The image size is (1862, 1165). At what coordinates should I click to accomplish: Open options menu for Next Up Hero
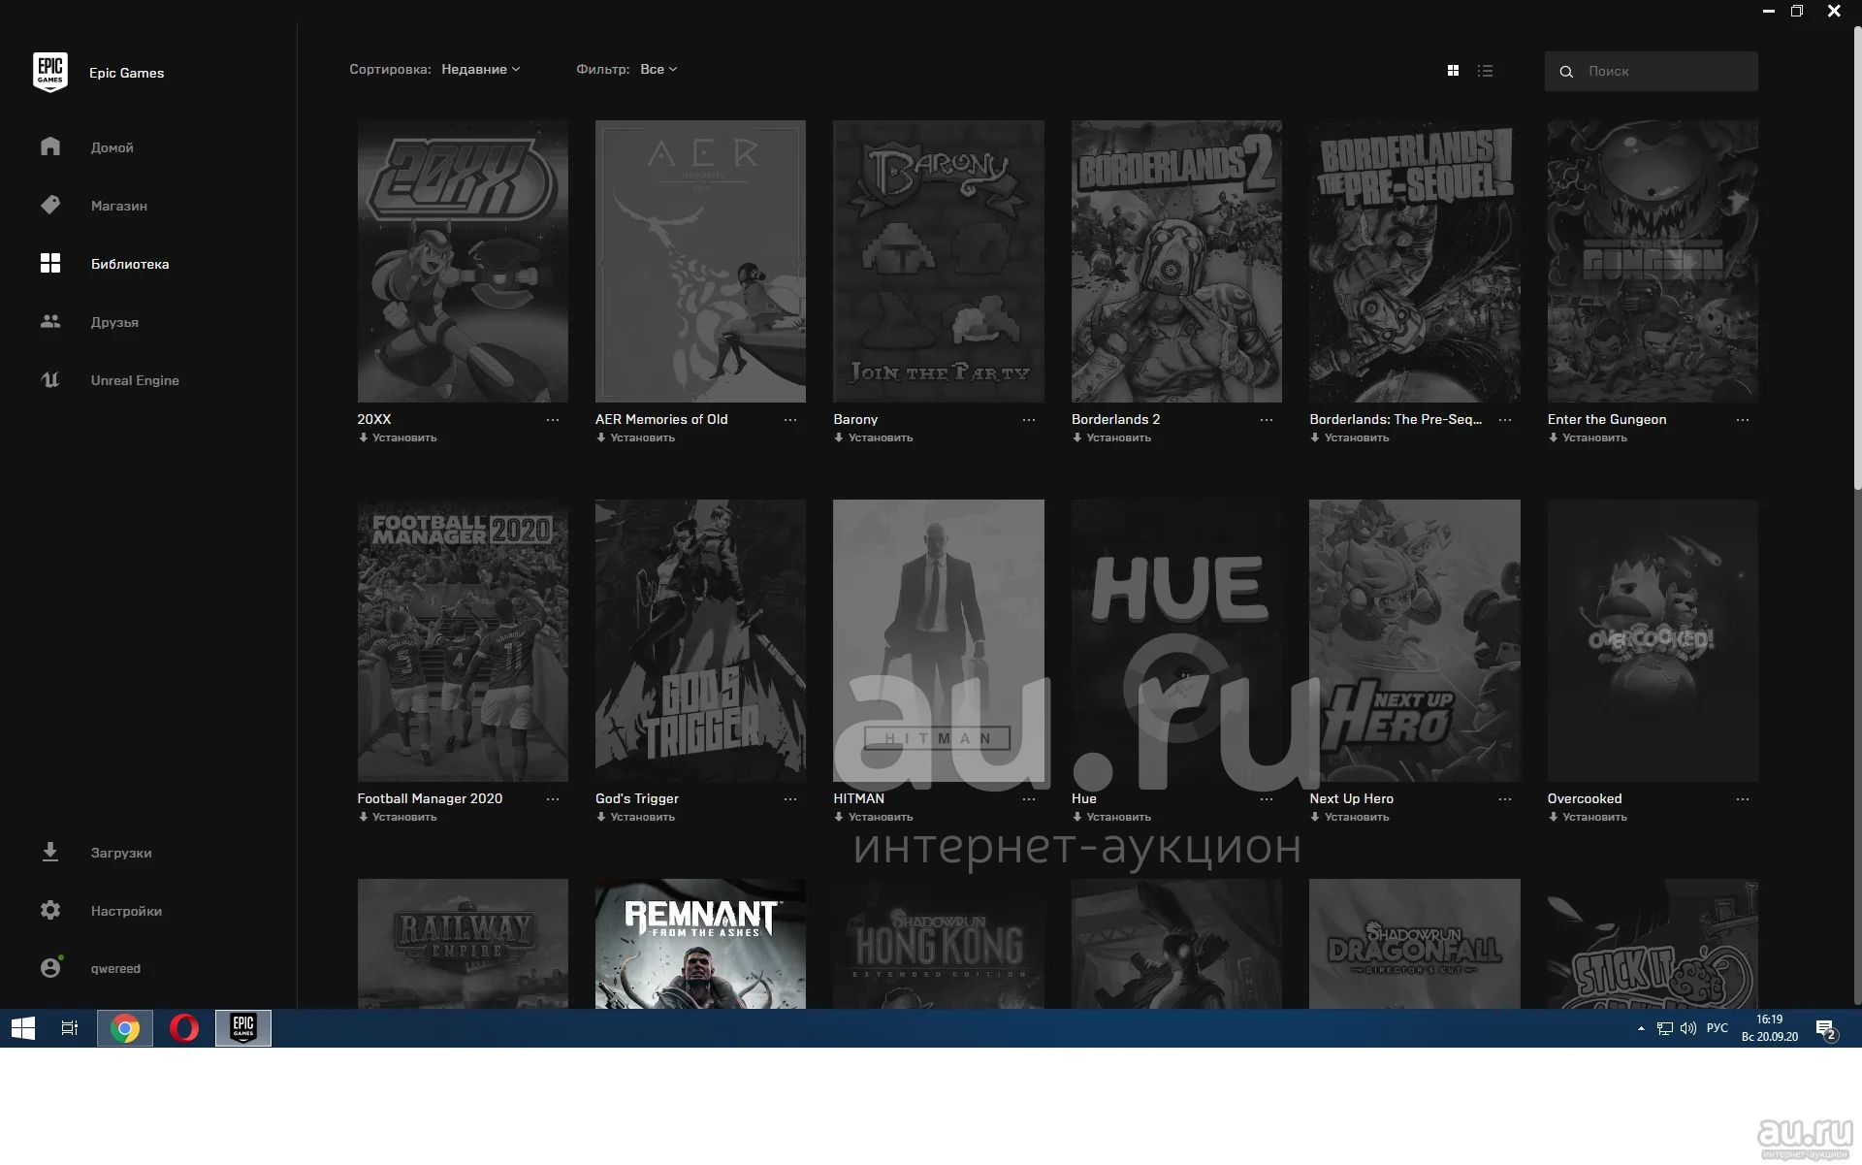pos(1505,799)
